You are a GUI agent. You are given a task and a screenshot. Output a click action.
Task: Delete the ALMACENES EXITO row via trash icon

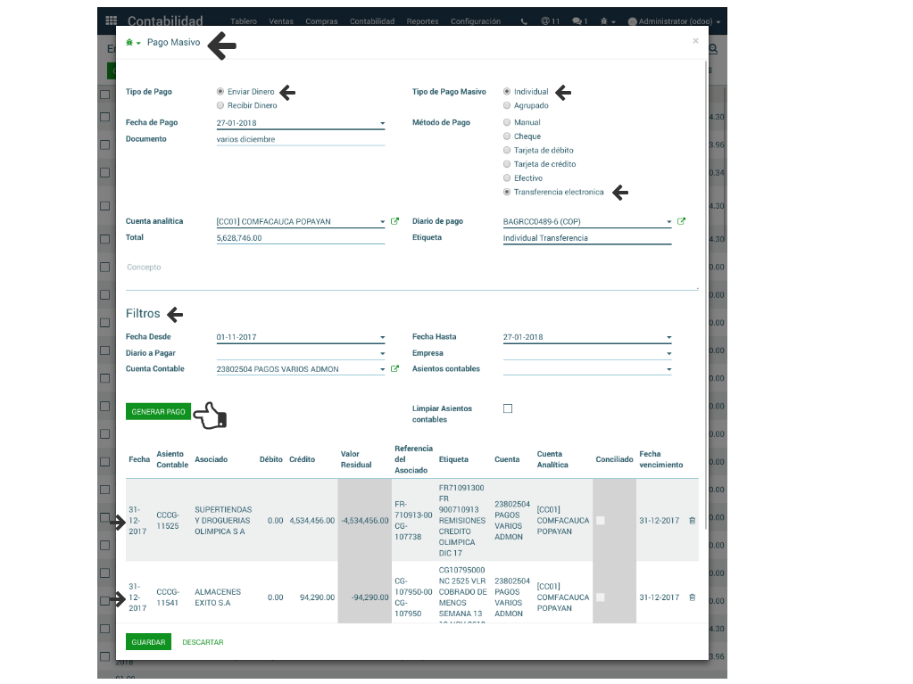point(692,597)
